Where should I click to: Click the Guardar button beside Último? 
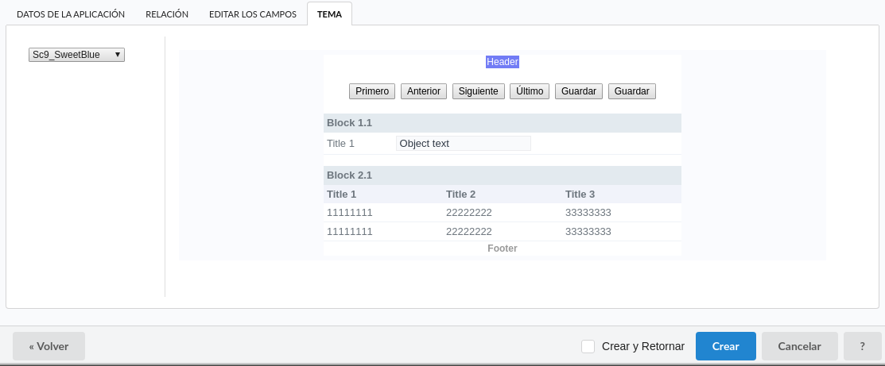coord(578,91)
